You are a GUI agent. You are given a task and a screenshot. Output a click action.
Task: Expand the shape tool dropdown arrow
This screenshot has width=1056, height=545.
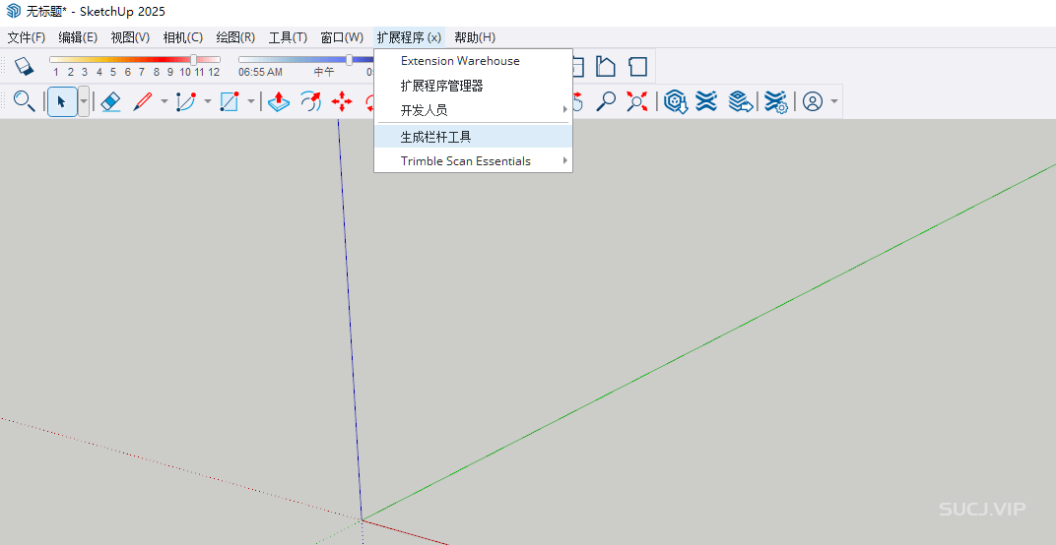tap(251, 101)
